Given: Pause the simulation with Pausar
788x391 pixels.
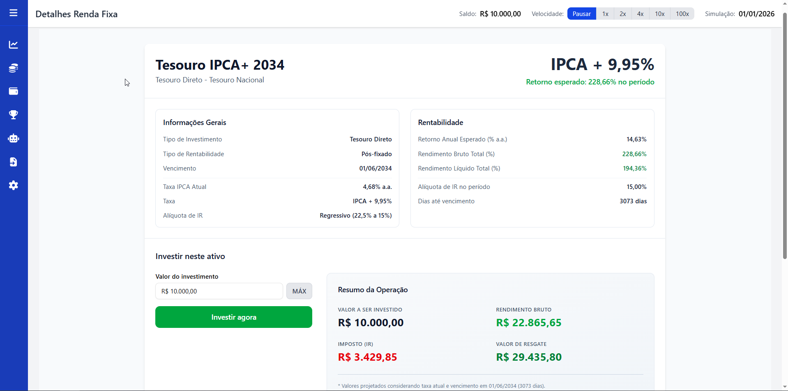Looking at the screenshot, I should click(x=581, y=14).
